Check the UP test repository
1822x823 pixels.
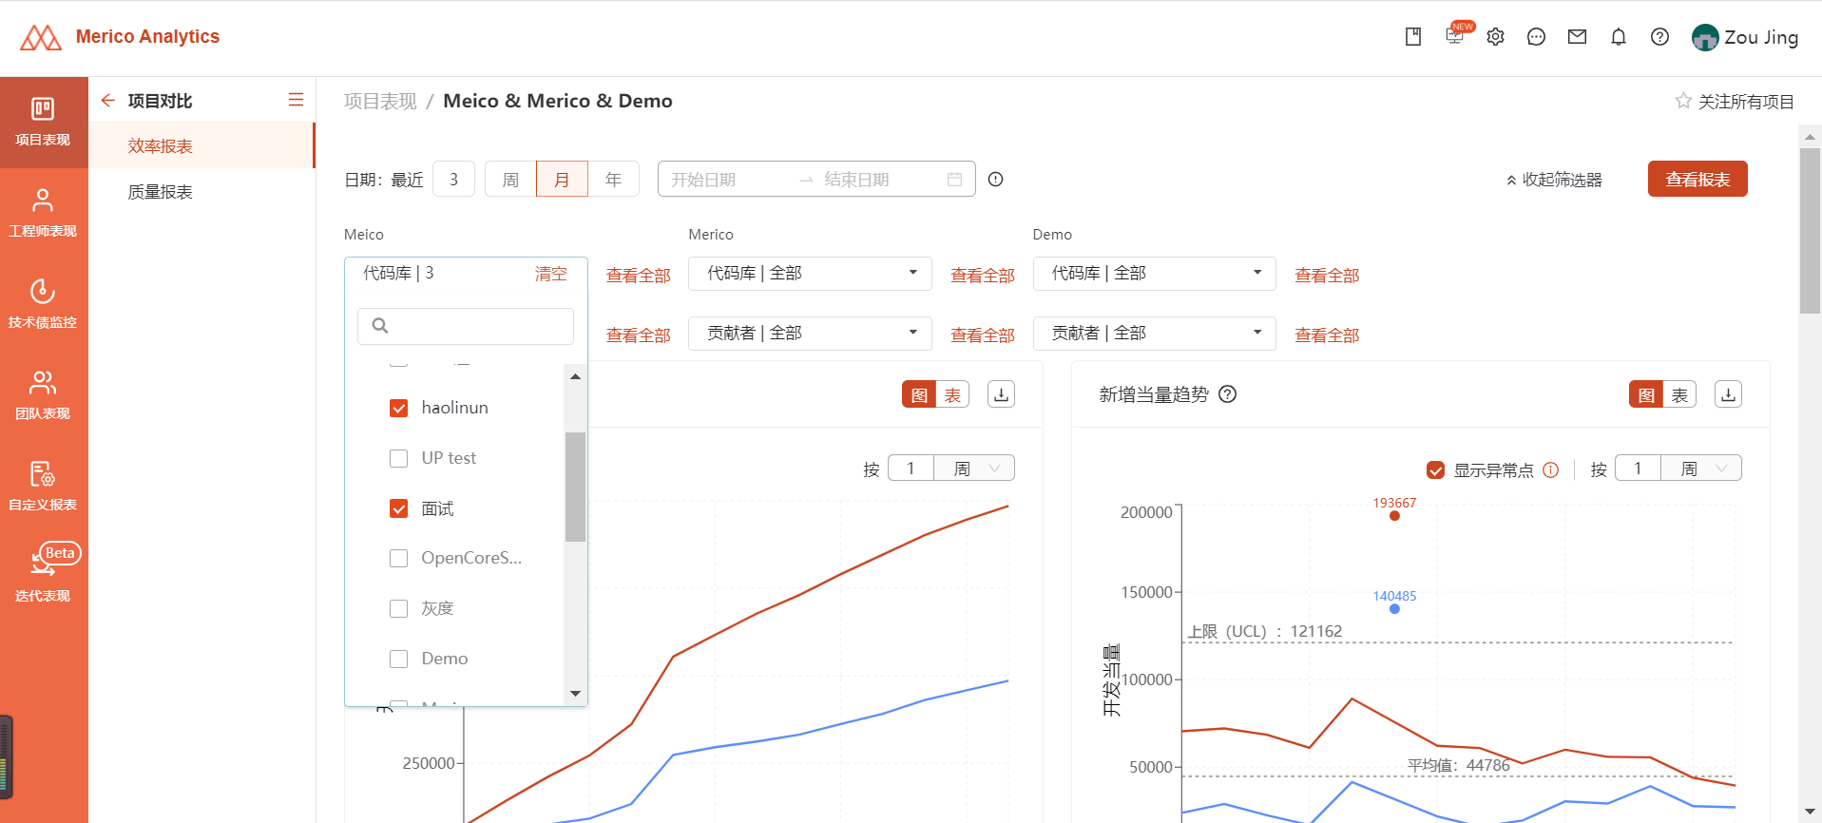tap(399, 458)
